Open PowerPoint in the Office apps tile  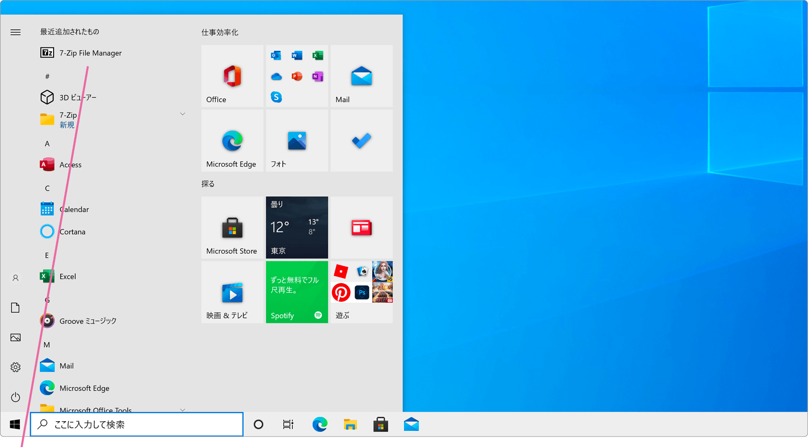click(x=297, y=77)
